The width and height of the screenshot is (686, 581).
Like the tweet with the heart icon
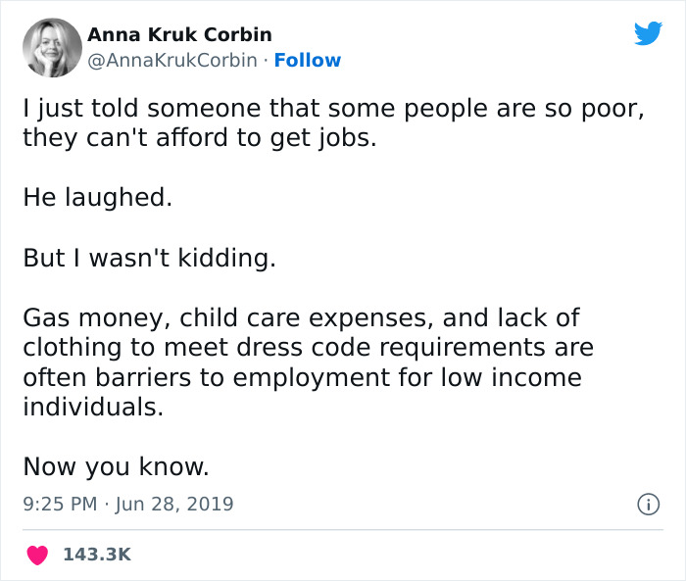point(37,555)
